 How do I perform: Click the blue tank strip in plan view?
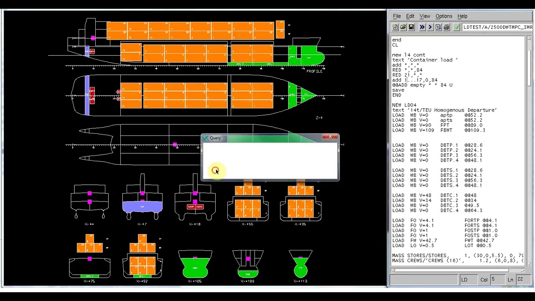coord(87,95)
